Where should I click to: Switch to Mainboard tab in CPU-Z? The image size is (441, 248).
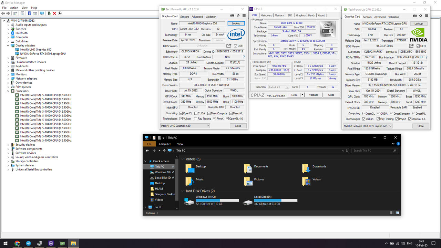[x=266, y=15]
